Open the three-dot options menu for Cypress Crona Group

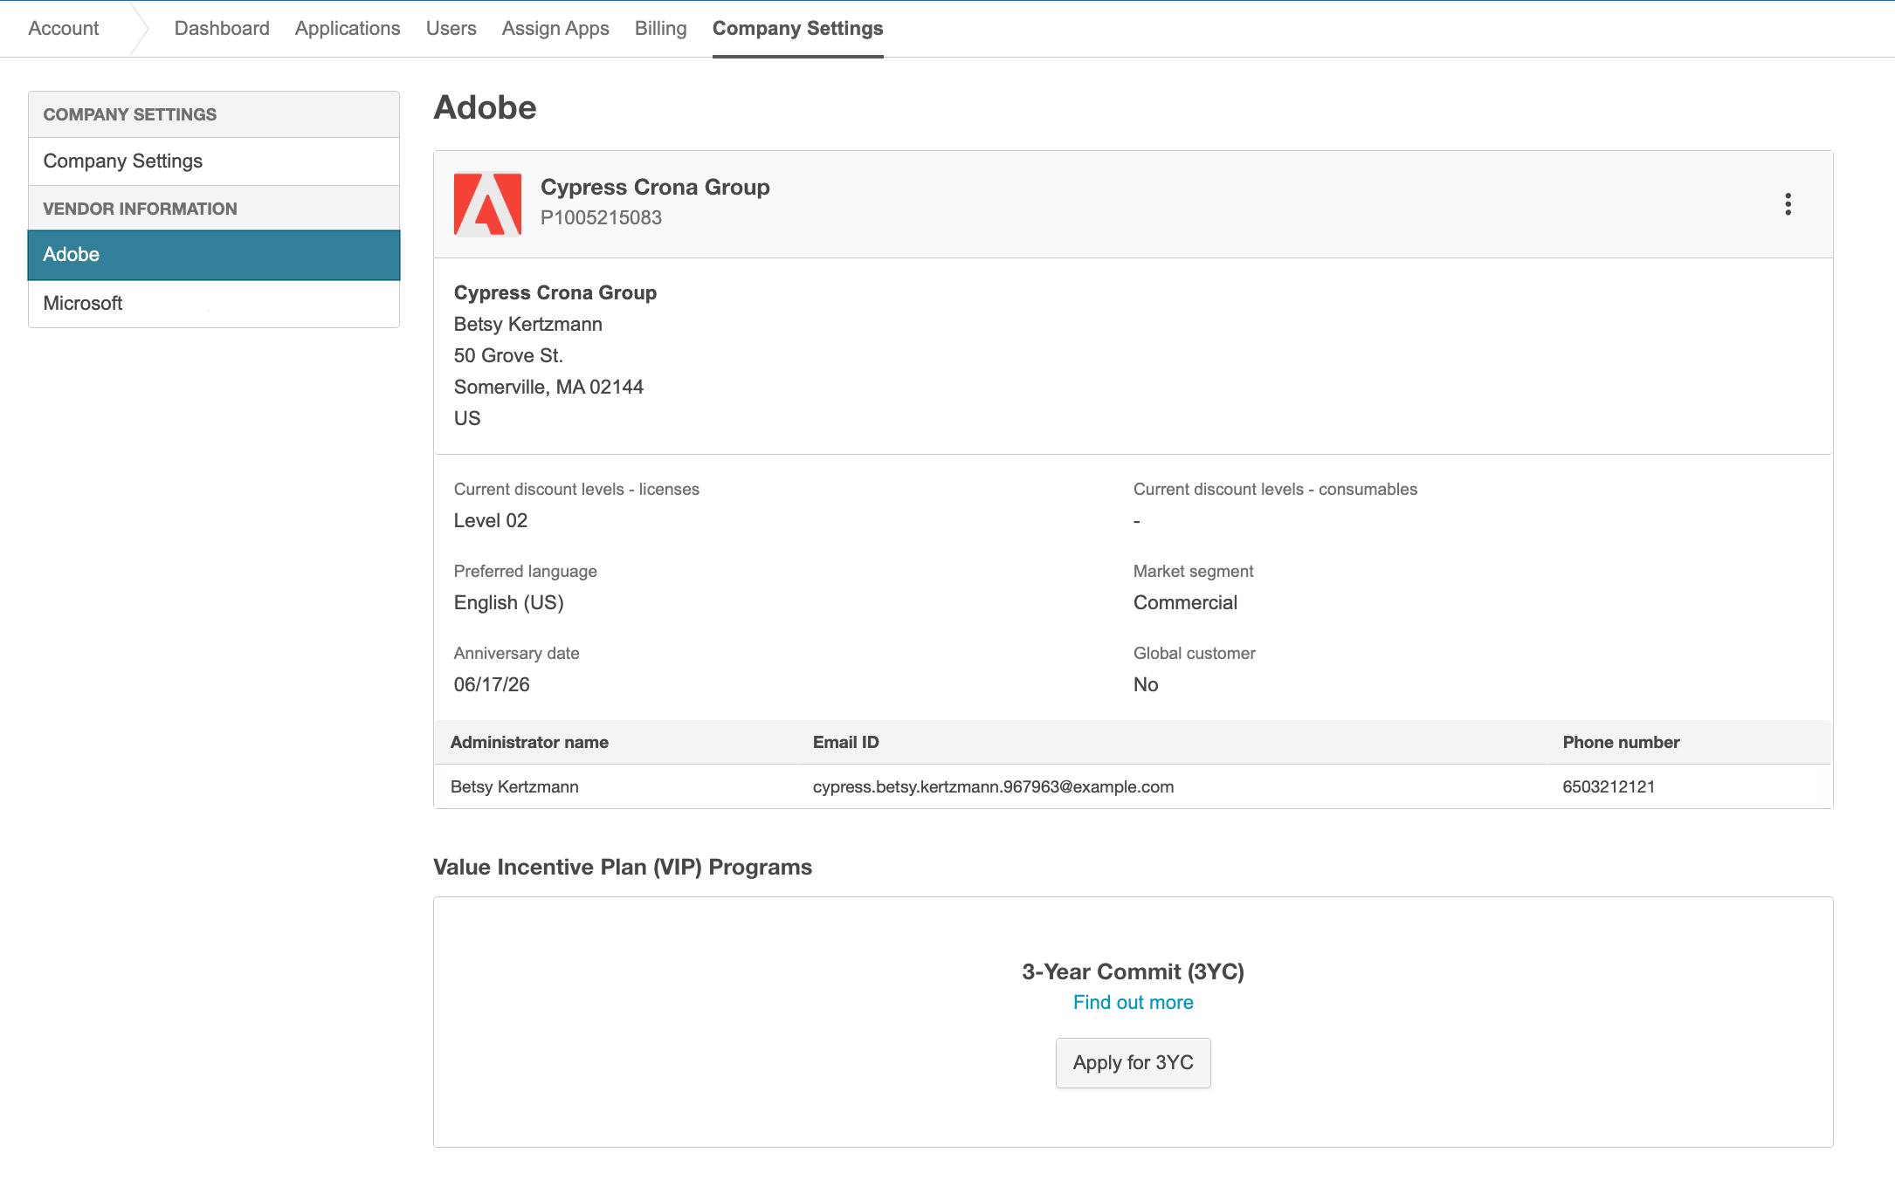[1788, 204]
